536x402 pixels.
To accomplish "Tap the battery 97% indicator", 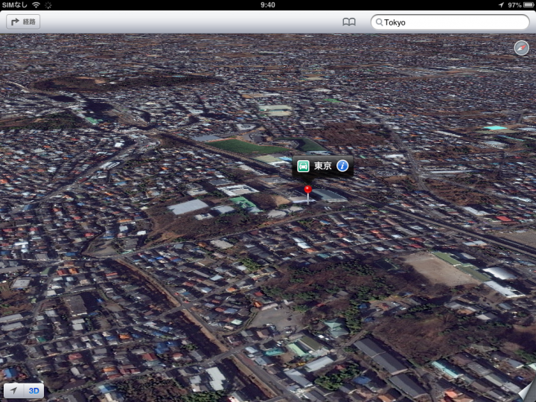I will point(520,4).
